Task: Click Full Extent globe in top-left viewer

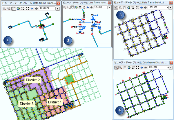Action: pyautogui.click(x=18, y=8)
